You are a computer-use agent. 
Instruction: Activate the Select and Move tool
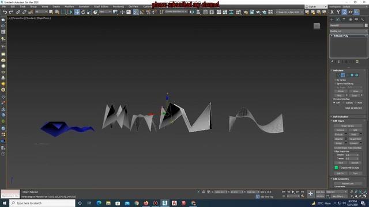coord(77,12)
